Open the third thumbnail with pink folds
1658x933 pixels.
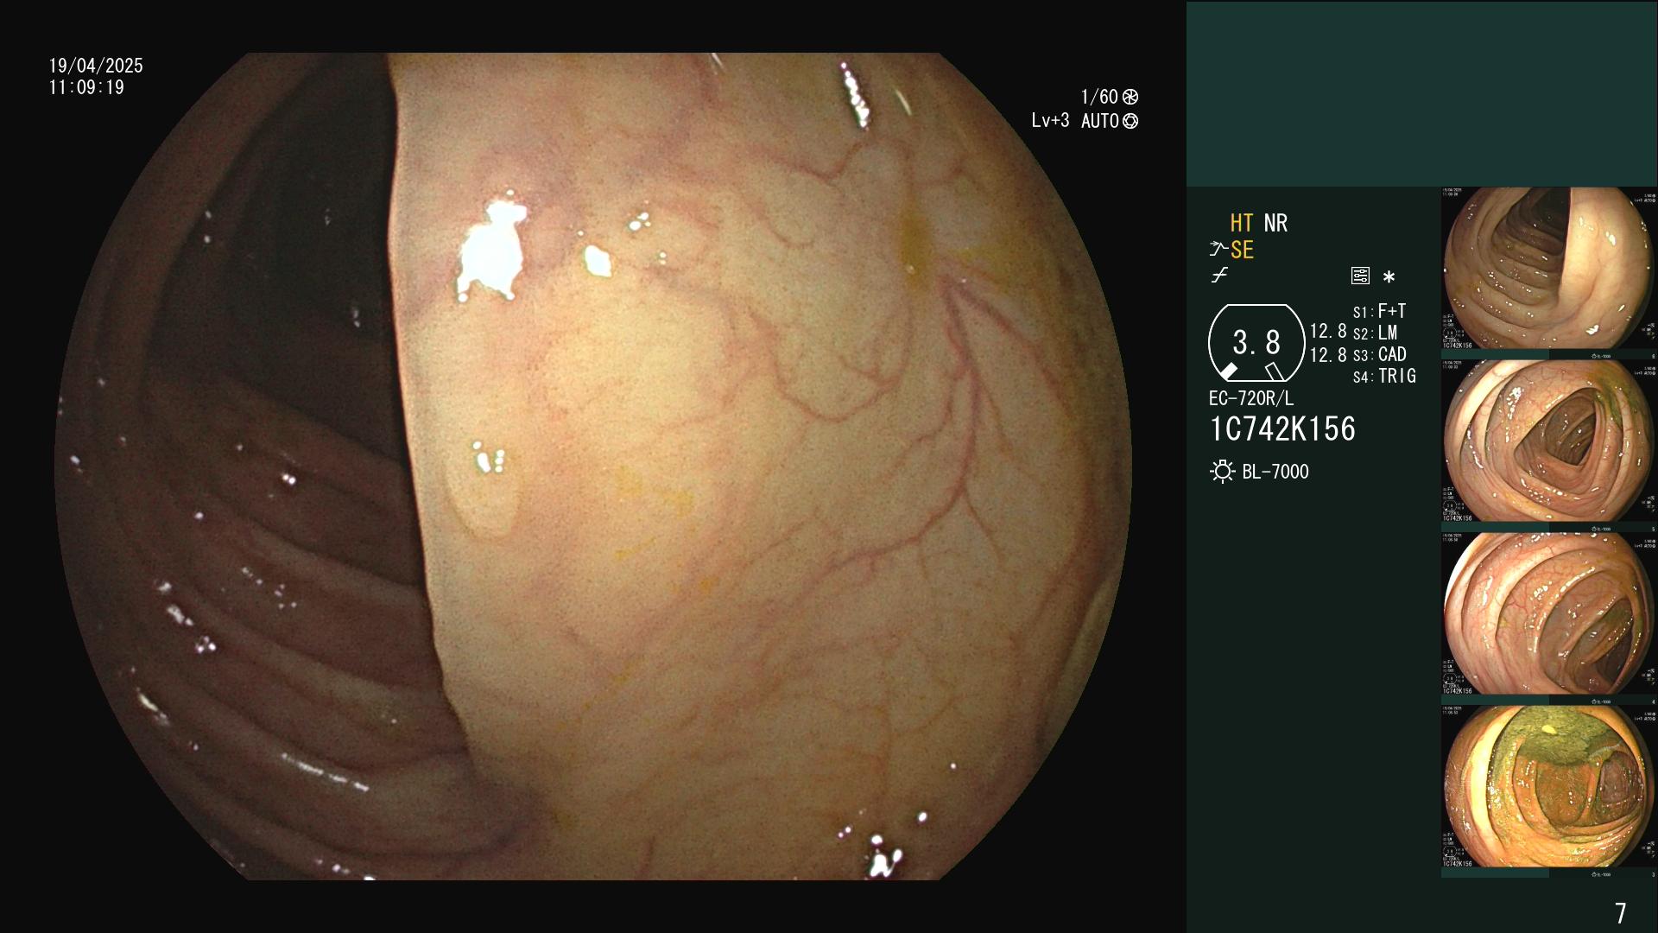1549,613
